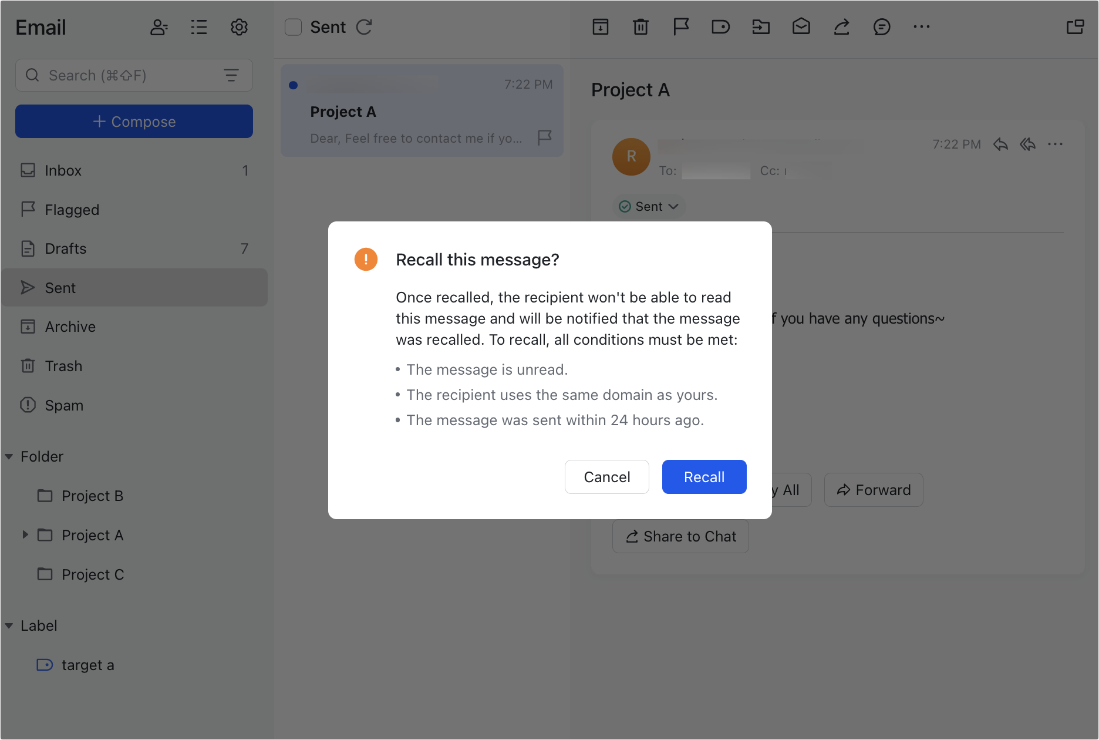The width and height of the screenshot is (1099, 740).
Task: Flag the message using toolbar flag icon
Action: tap(680, 27)
